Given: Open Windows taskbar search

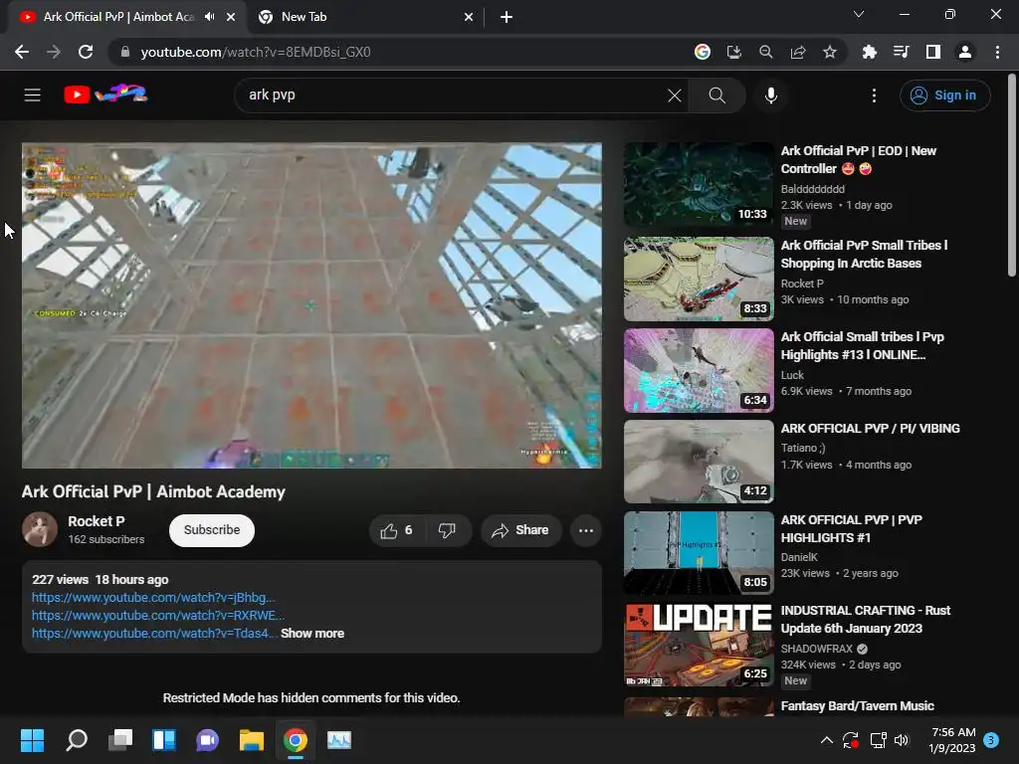Looking at the screenshot, I should coord(77,740).
